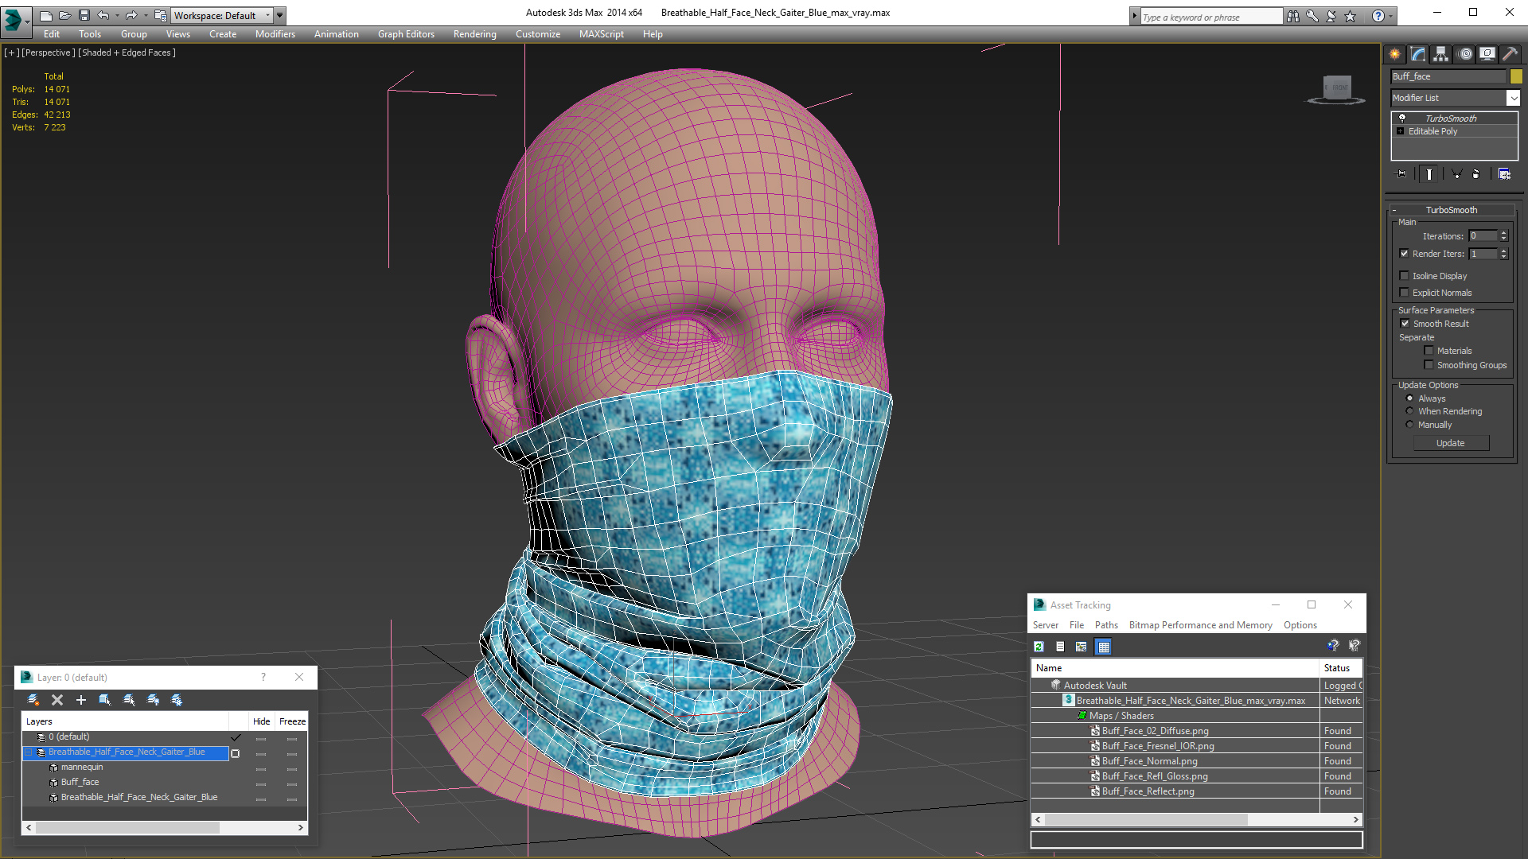1528x859 pixels.
Task: Click the TurboSmooth Update button
Action: point(1451,443)
